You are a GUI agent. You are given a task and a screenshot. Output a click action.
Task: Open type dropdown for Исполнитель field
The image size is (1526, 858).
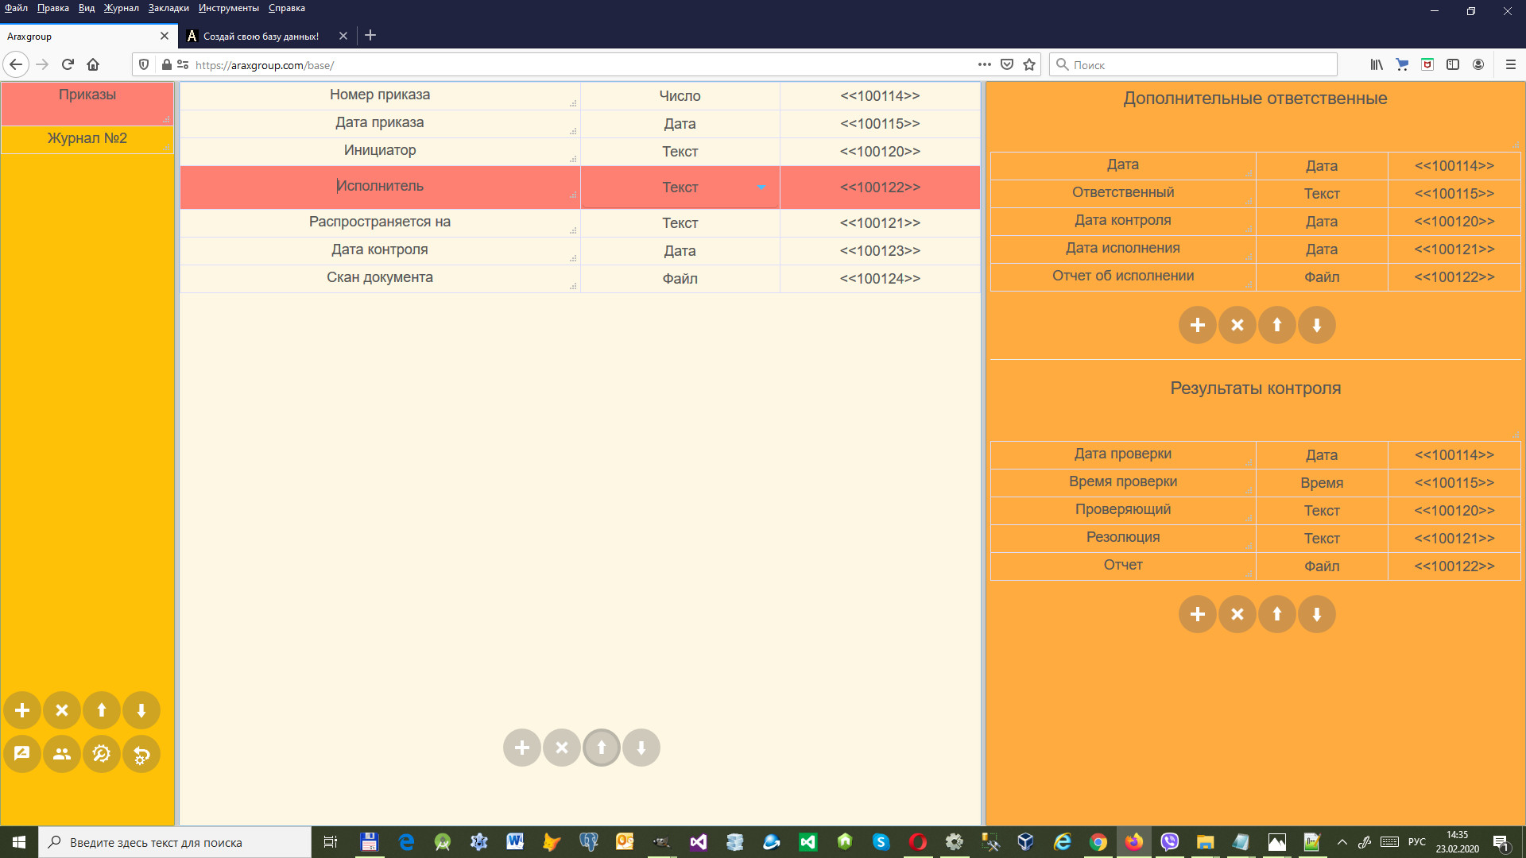tap(761, 187)
